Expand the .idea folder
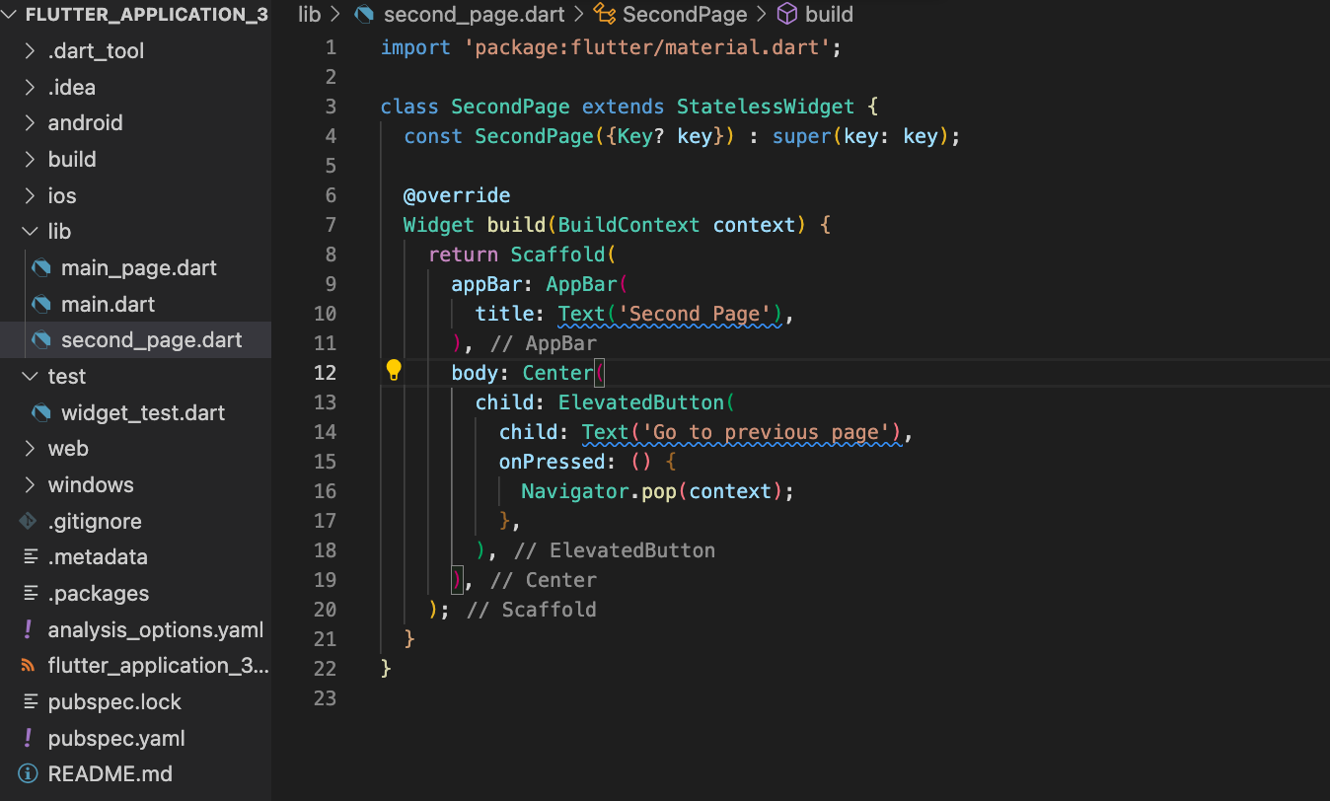The width and height of the screenshot is (1330, 801). [x=30, y=87]
